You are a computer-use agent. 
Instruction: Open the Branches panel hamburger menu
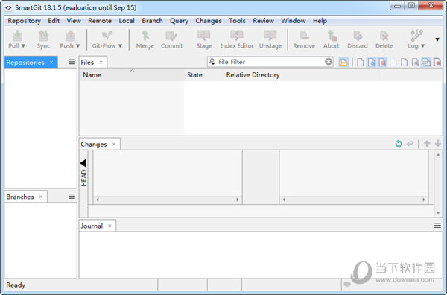72,197
